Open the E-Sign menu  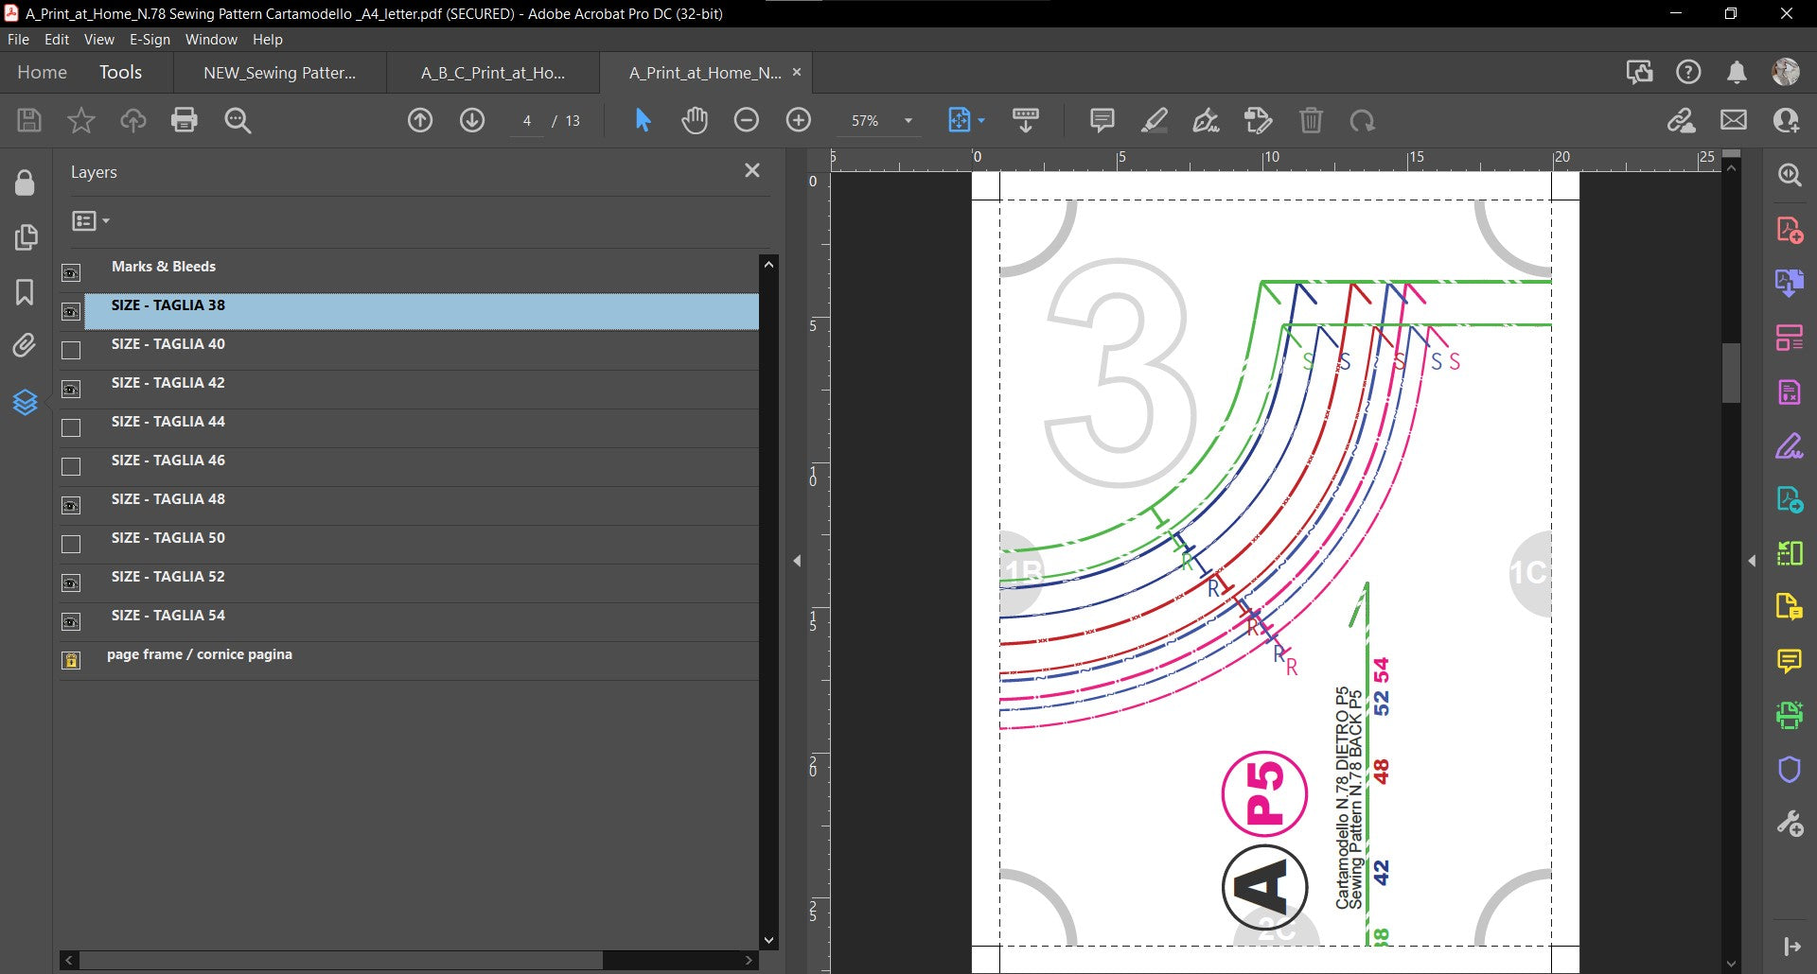click(x=150, y=40)
